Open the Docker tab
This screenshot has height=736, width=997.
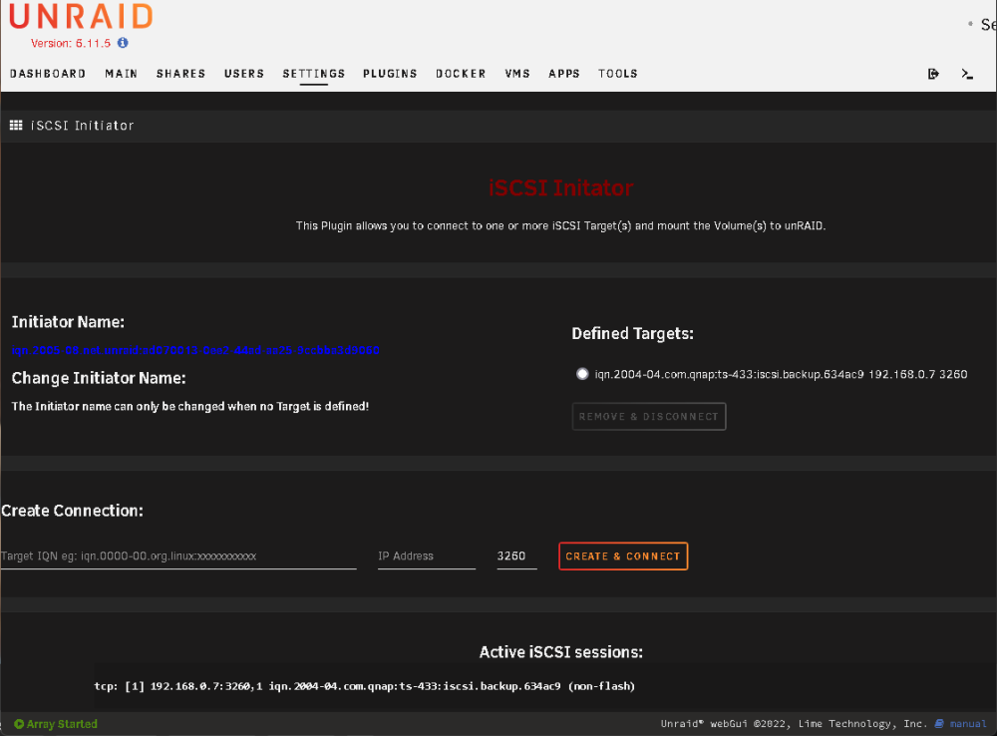pyautogui.click(x=461, y=74)
